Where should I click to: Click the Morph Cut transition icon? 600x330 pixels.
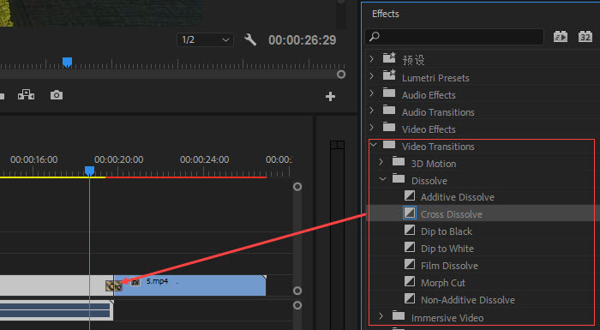coord(410,281)
